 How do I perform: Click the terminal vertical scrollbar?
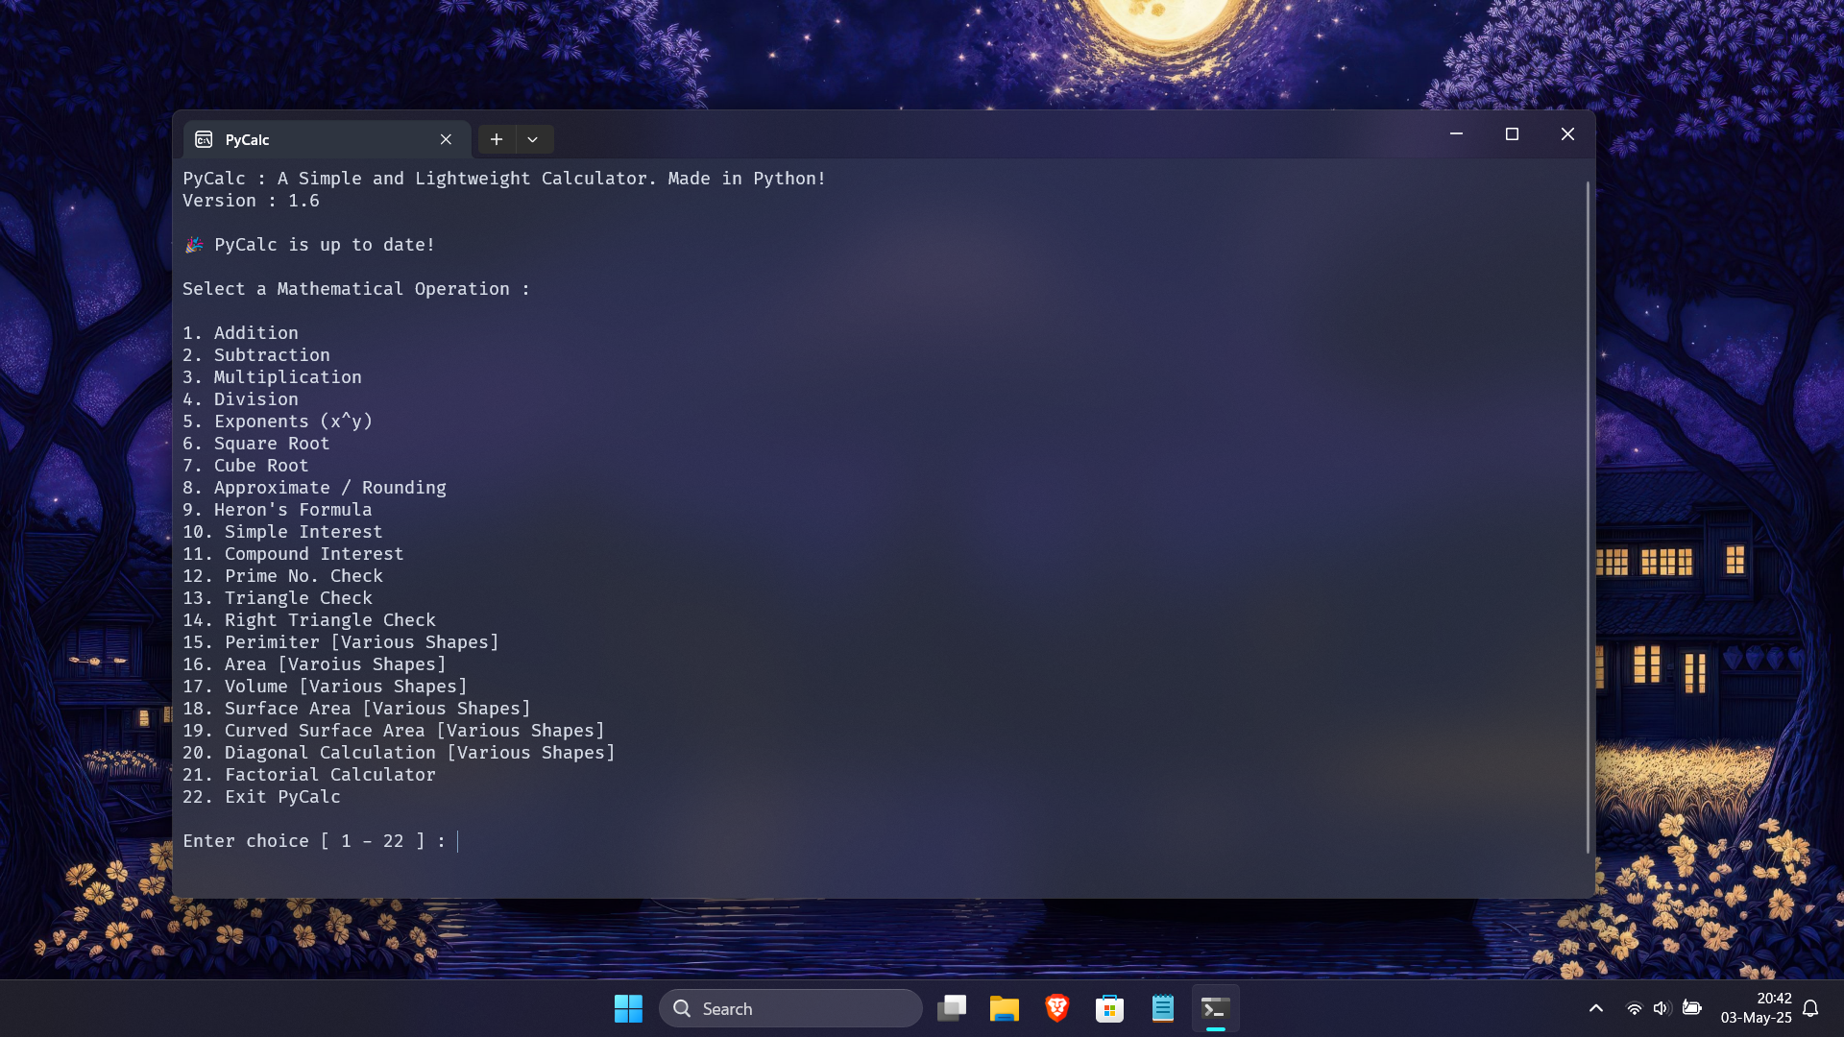point(1588,517)
